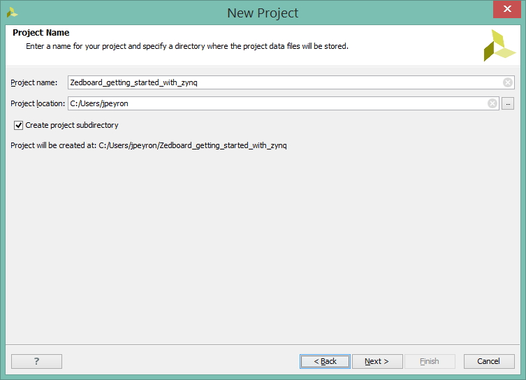Click the 'Project will be created at' path text
The width and height of the screenshot is (526, 380).
(149, 145)
